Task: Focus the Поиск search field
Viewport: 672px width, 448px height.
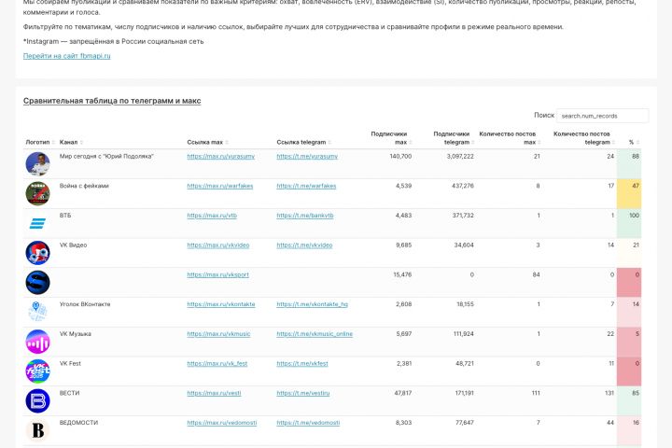Action: [x=602, y=116]
